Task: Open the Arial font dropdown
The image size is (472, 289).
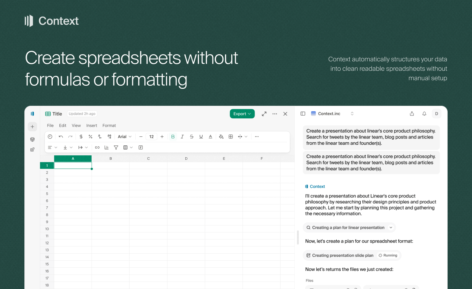Action: pyautogui.click(x=125, y=136)
